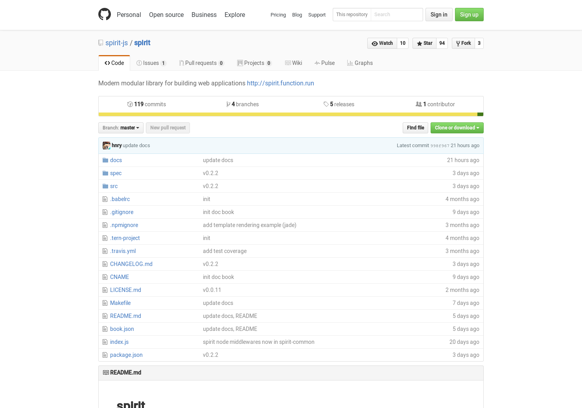Click the New pull request button

point(168,128)
